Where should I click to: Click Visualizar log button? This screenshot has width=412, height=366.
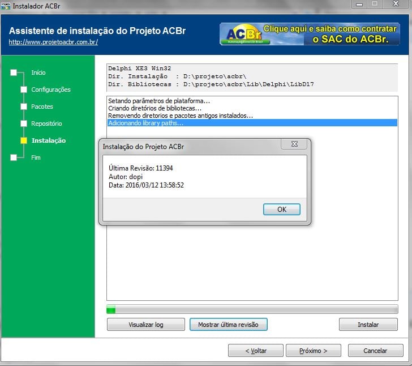(x=146, y=325)
